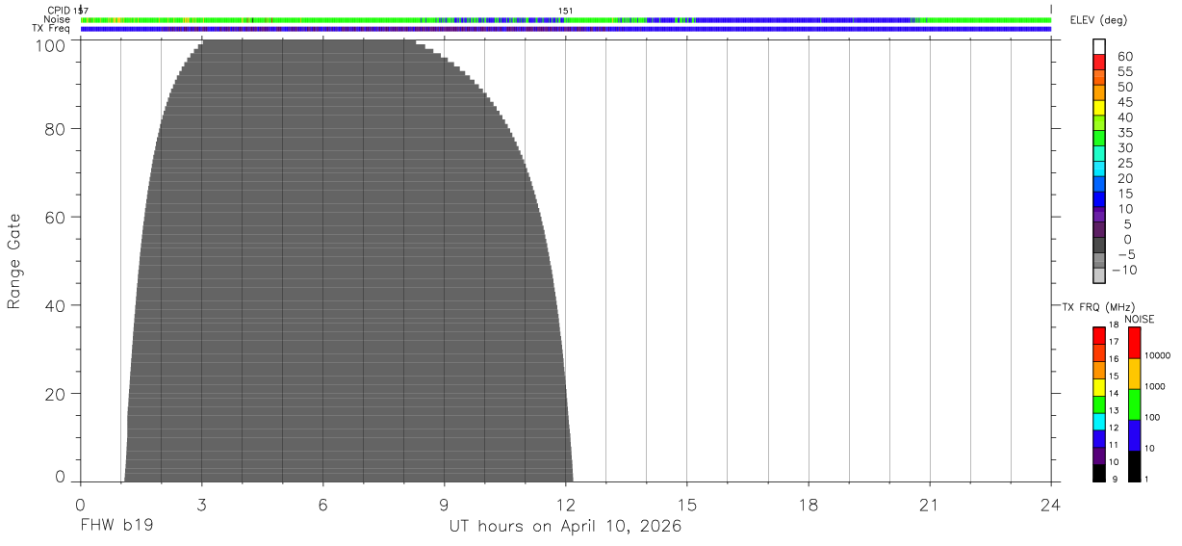Pick the blue swatch in NOISE colorbar

1135,435
